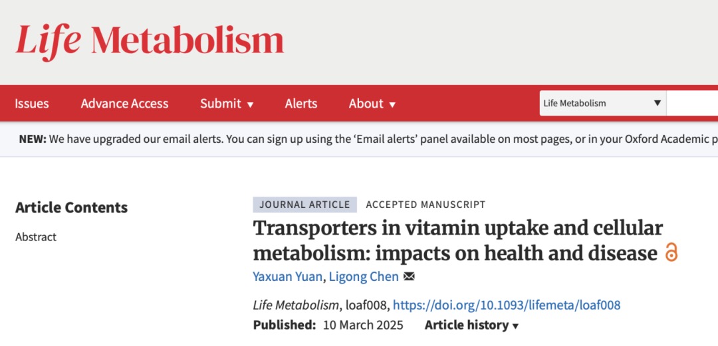Click the Life Metabolism journal logo
The image size is (718, 346).
click(150, 40)
